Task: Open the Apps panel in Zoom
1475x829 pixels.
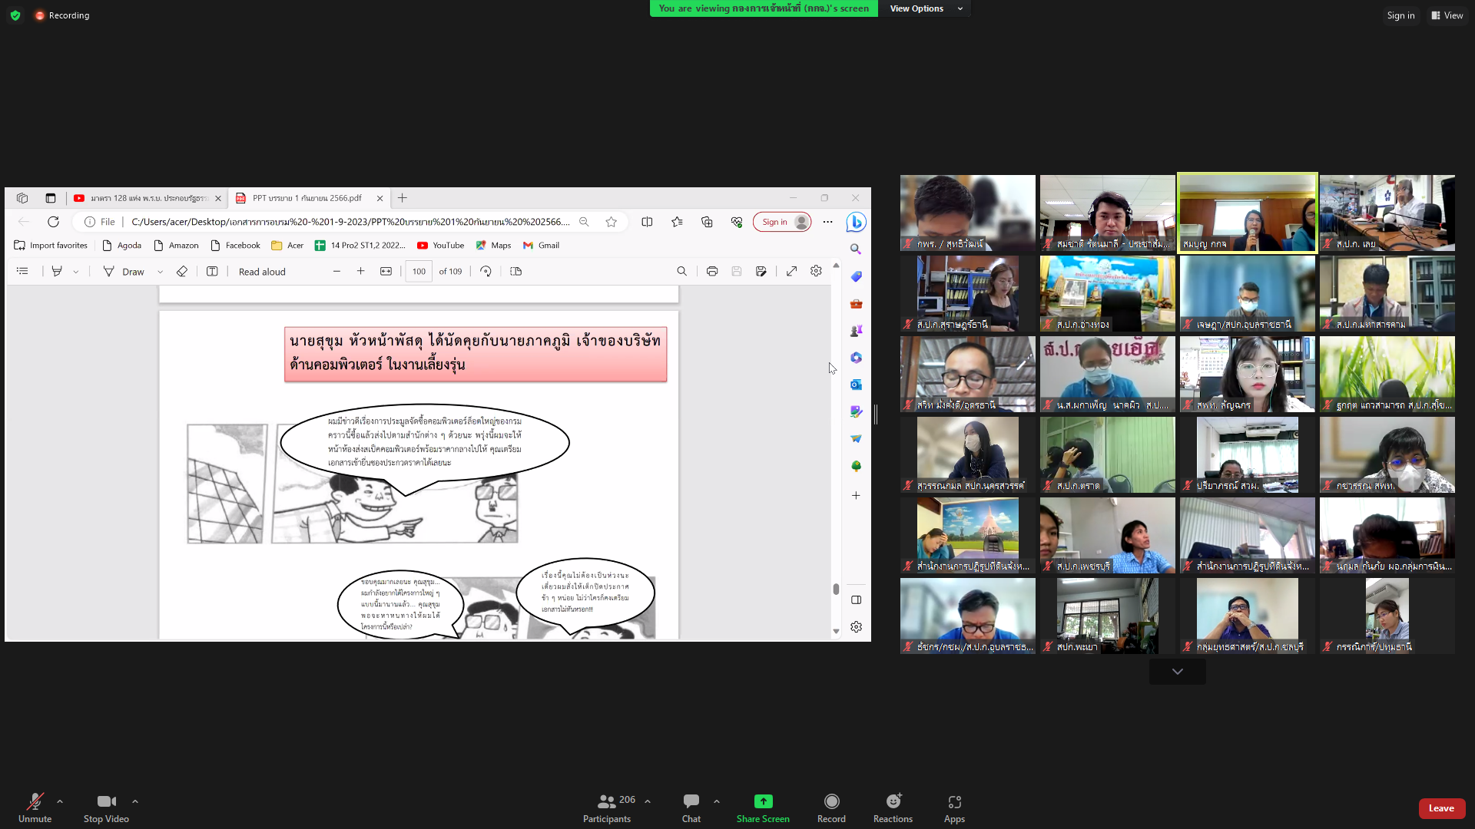Action: click(x=954, y=808)
